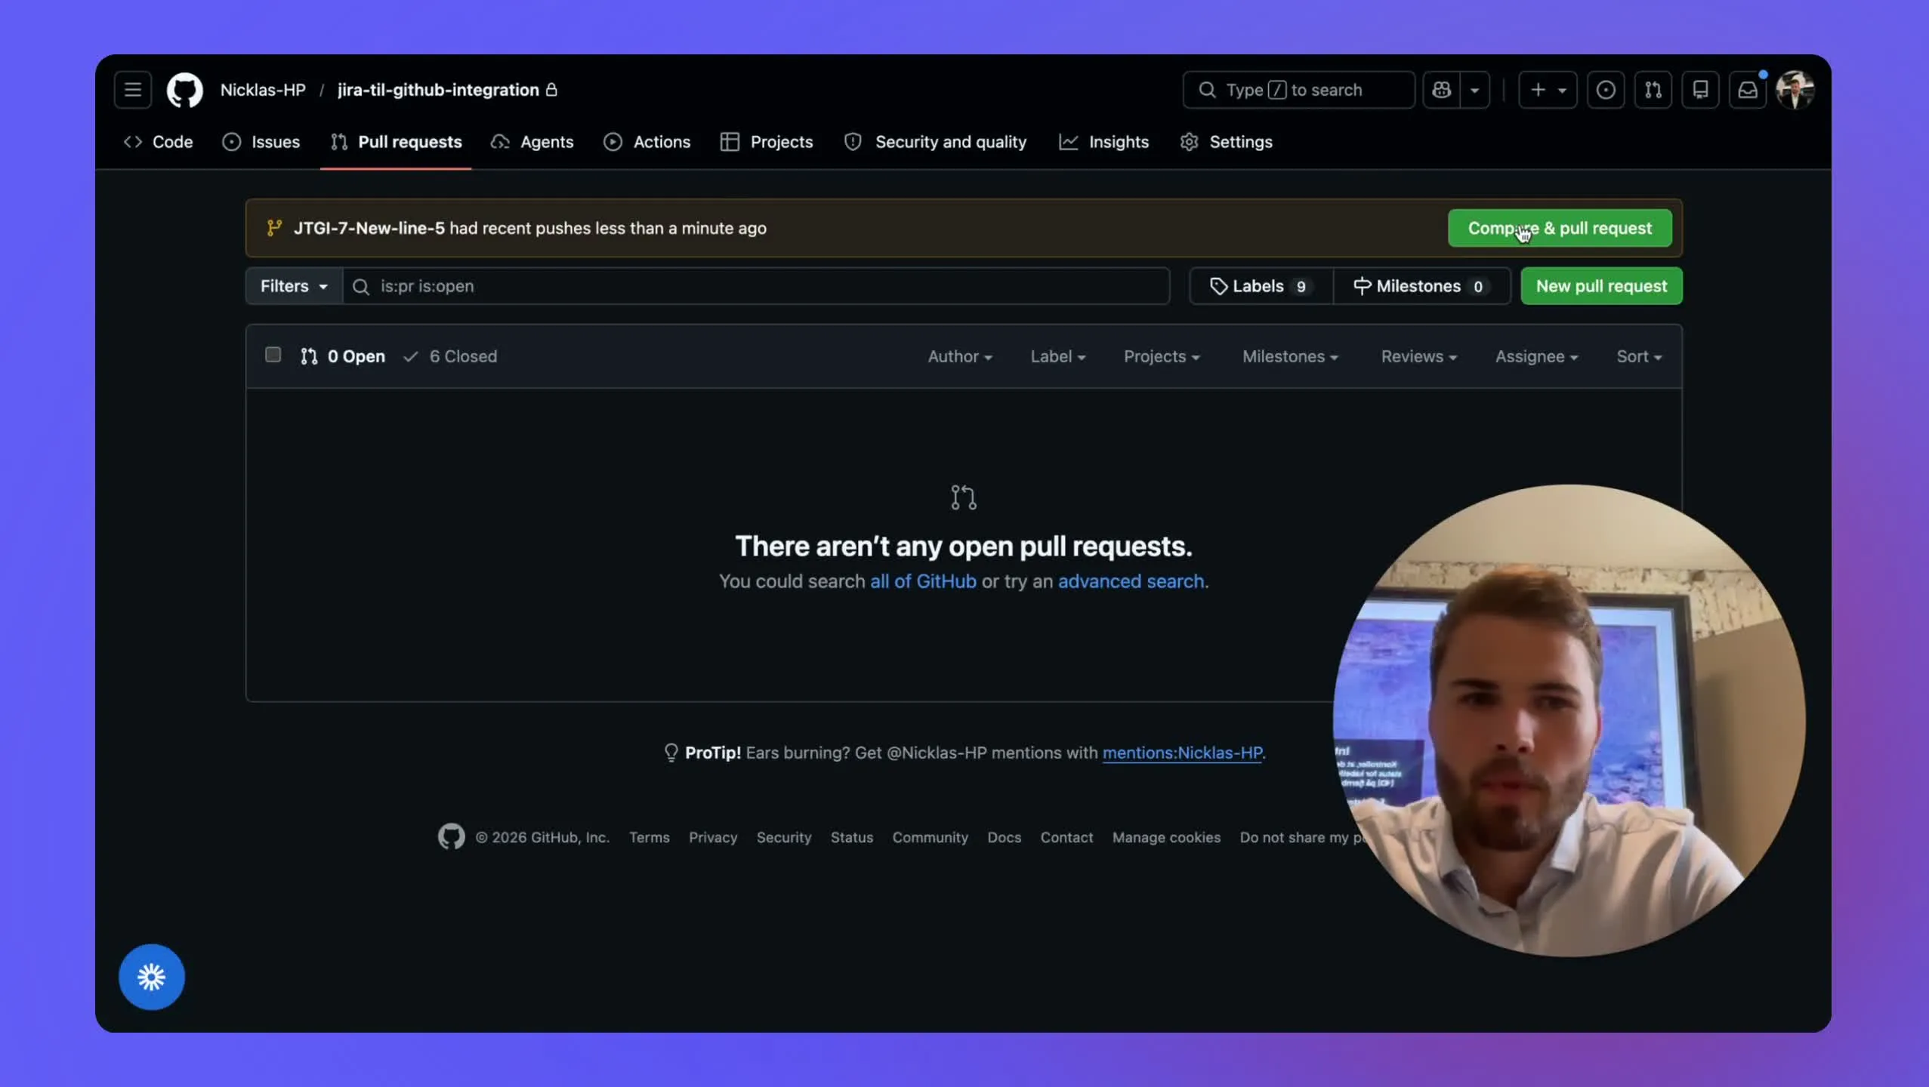Click the circular webcam video bubble

click(x=1569, y=721)
